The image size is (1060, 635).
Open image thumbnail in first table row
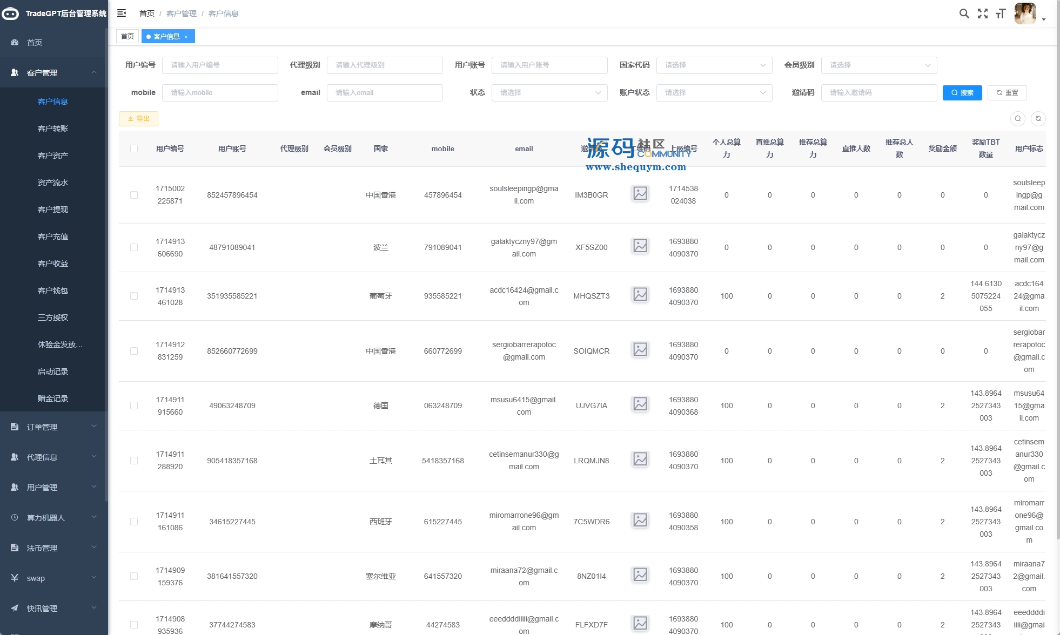640,193
